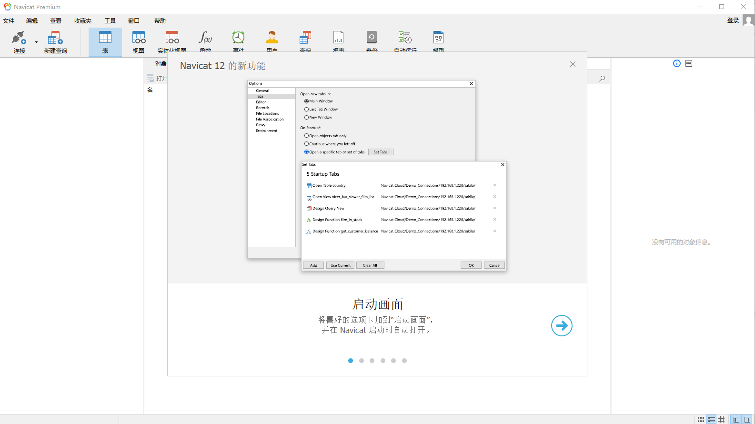Open the 收藏夹 menu
Viewport: 755px width, 424px height.
click(x=83, y=21)
